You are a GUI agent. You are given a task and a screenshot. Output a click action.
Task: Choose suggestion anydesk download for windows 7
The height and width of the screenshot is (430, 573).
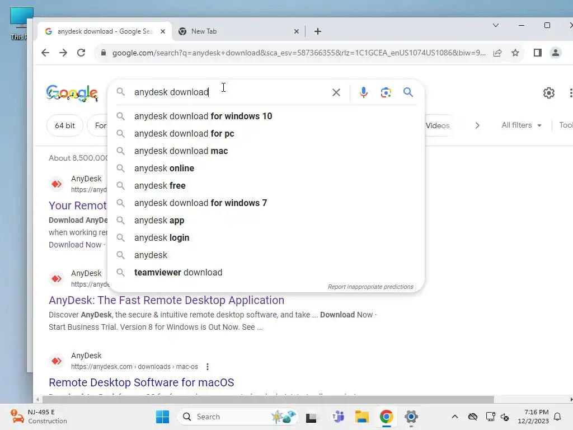266,203
